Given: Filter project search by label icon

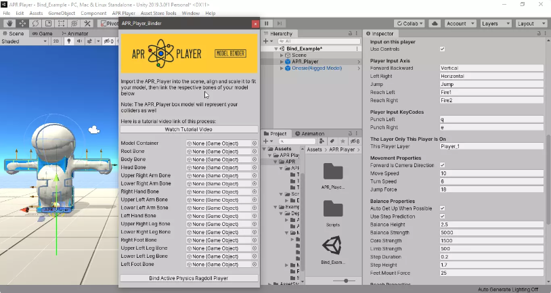Looking at the screenshot, I should pyautogui.click(x=332, y=141).
